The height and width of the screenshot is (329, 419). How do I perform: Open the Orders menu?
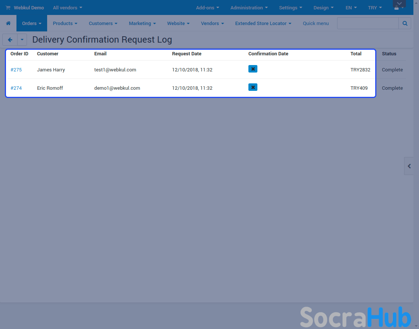(x=31, y=23)
